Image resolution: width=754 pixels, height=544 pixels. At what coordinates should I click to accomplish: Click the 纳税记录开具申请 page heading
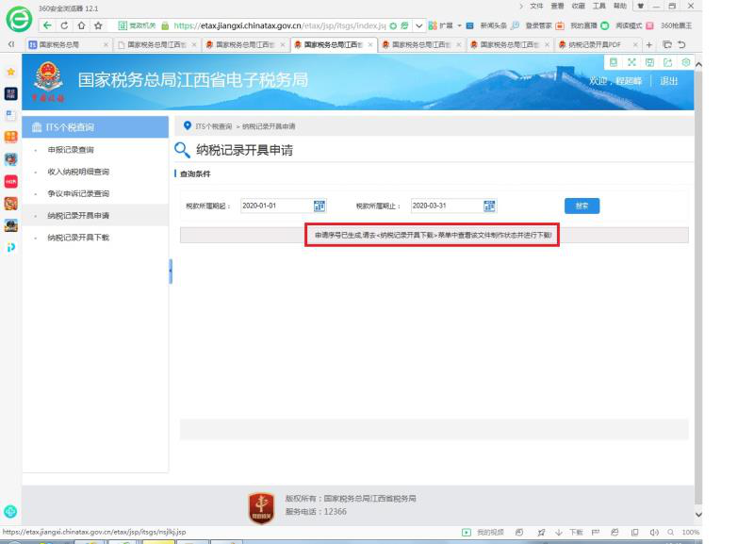[x=244, y=150]
